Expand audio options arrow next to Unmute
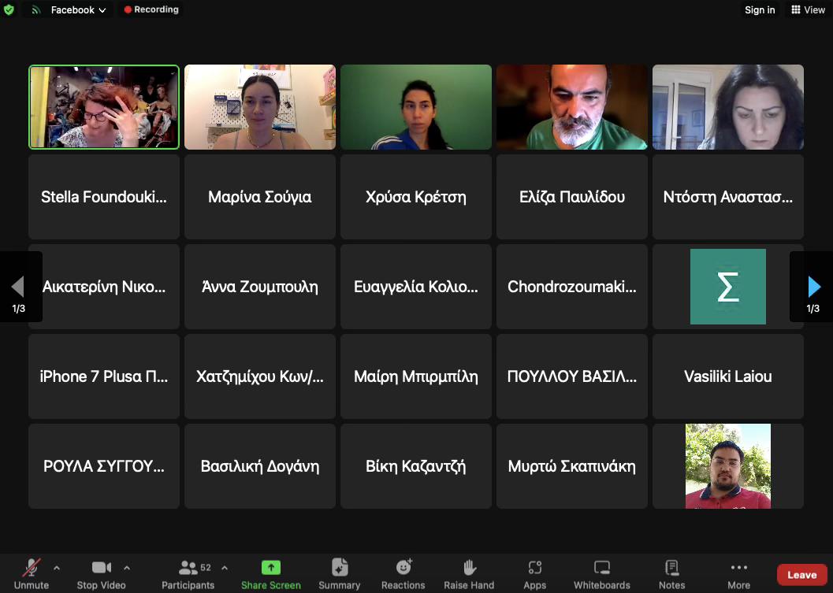 [x=56, y=567]
